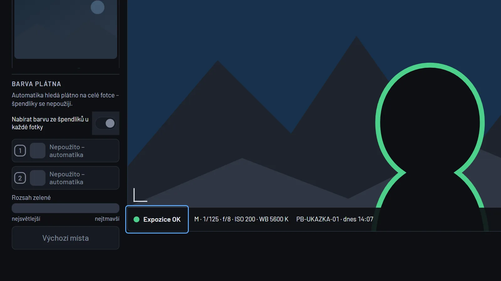The width and height of the screenshot is (501, 281).
Task: Click the 'Rozsah zelené' slider bar
Action: click(65, 208)
